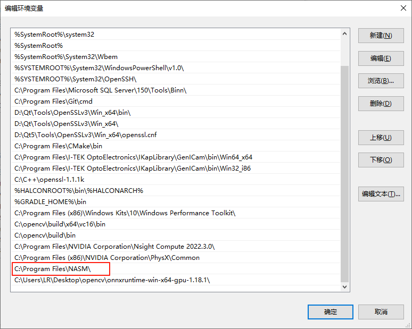This screenshot has height=329, width=412.
Task: Select the C:\Program Files\NASM\ entry
Action: click(x=176, y=268)
